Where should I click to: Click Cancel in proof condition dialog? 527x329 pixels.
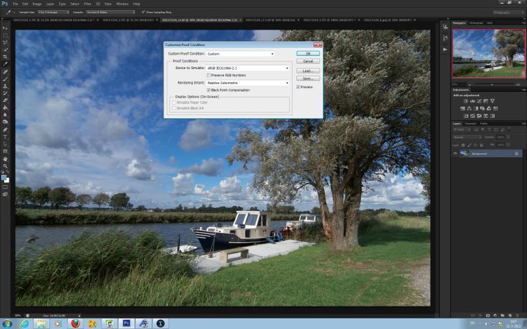coord(308,61)
